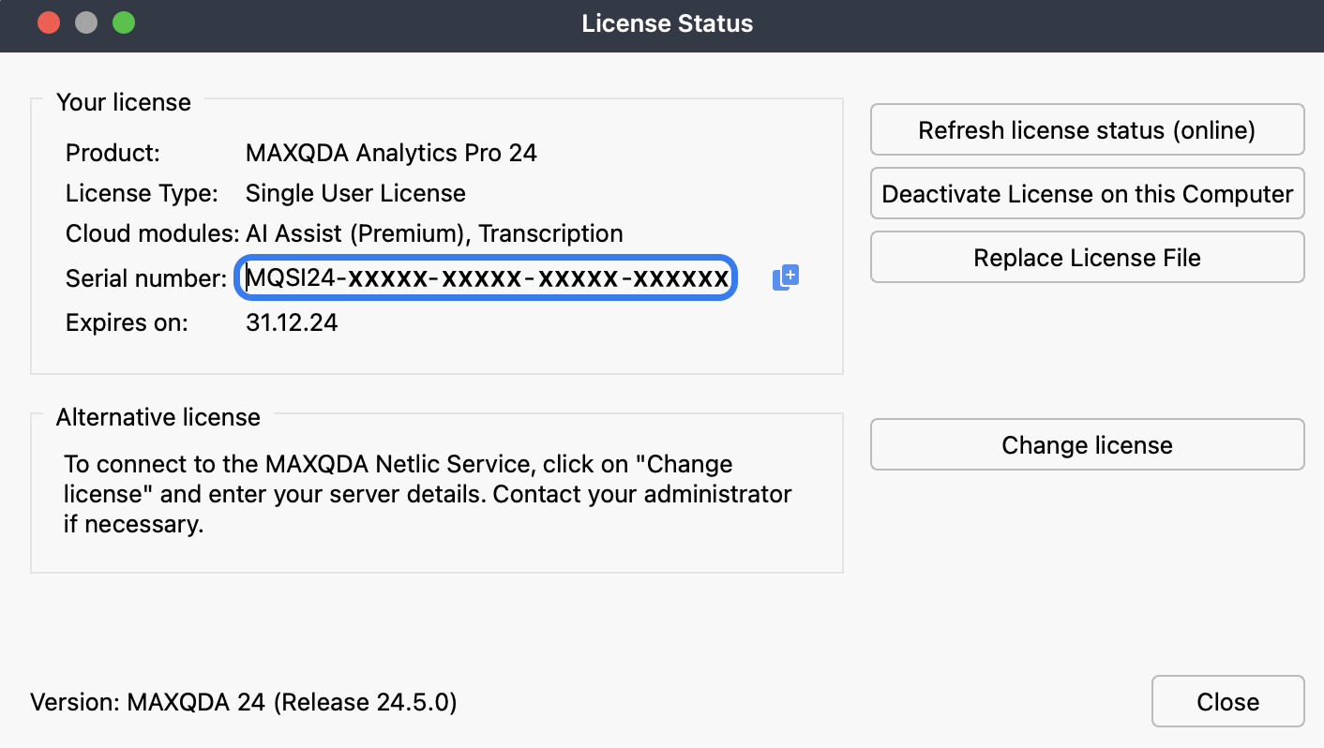Viewport: 1324px width, 748px height.
Task: Click Refresh license status (online)
Action: [1087, 129]
